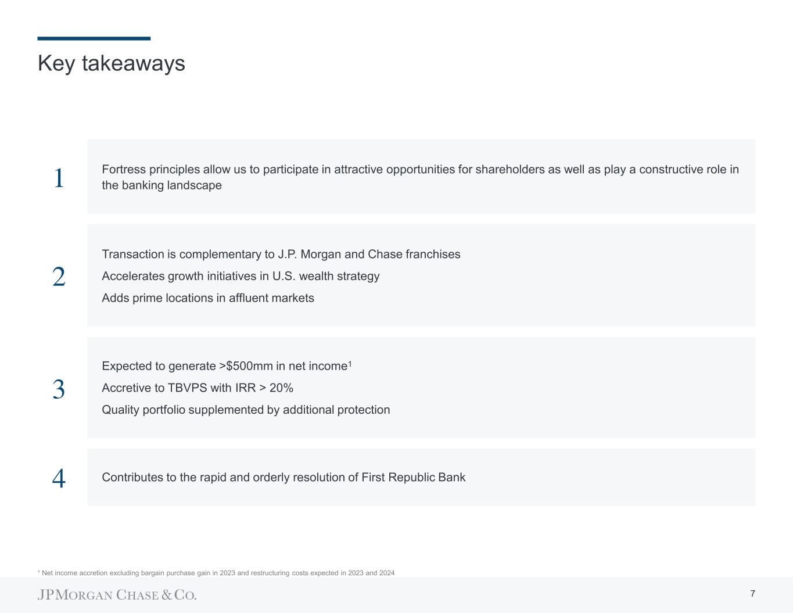Click "the banking landscape" text line

click(162, 186)
